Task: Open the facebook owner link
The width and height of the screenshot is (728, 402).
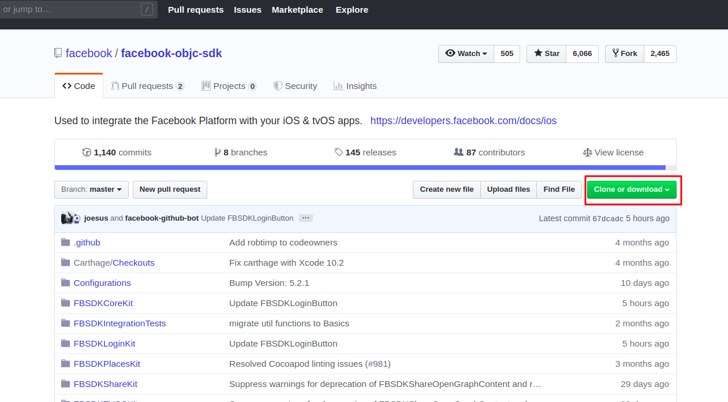Action: (89, 53)
